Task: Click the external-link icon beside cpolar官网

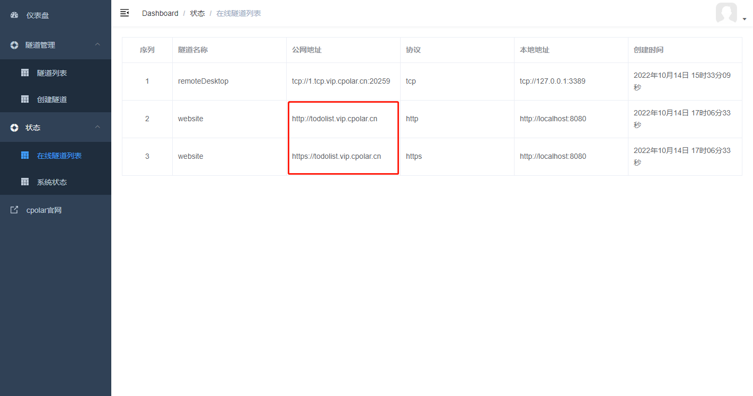Action: (x=14, y=210)
